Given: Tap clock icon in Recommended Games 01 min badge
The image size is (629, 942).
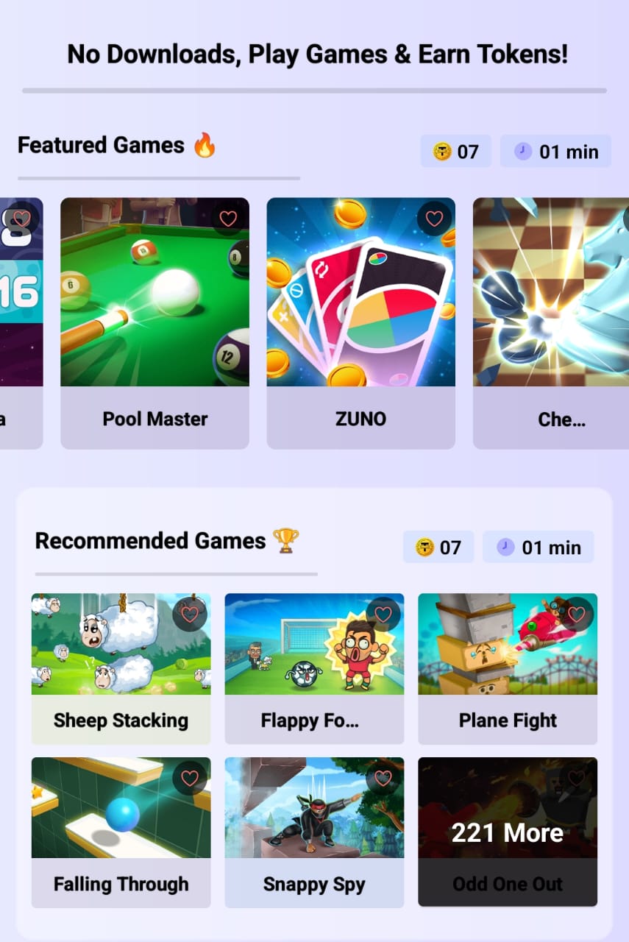Looking at the screenshot, I should [505, 548].
